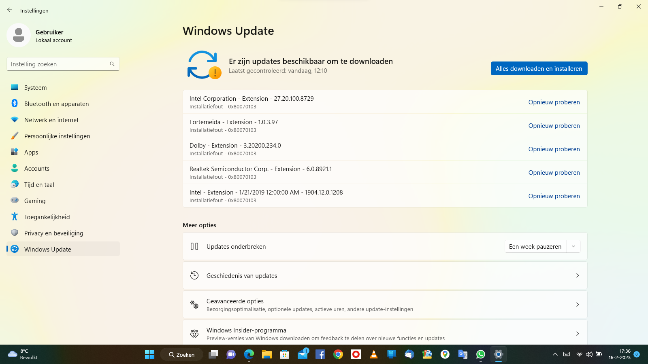Open Google Maps from taskbar
The image size is (648, 364).
point(445,355)
